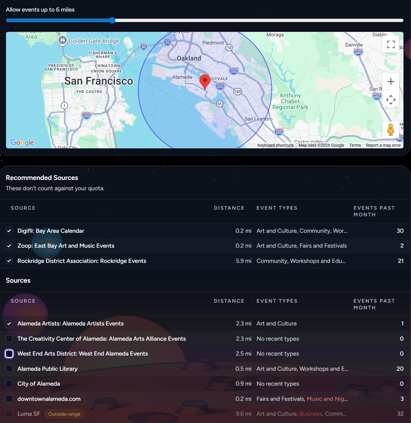The image size is (411, 423).
Task: Toggle fullscreen view on the map
Action: pos(391,44)
